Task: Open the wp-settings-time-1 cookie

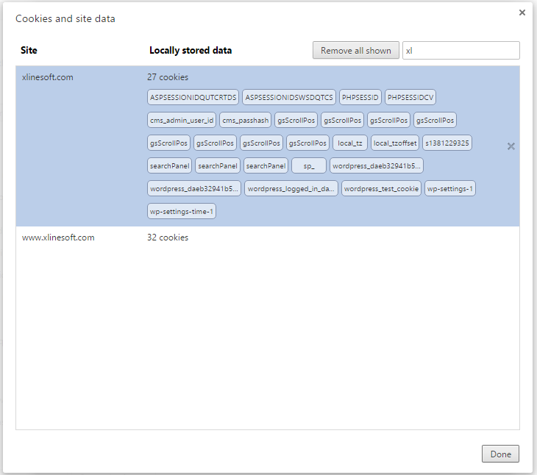Action: pos(182,212)
